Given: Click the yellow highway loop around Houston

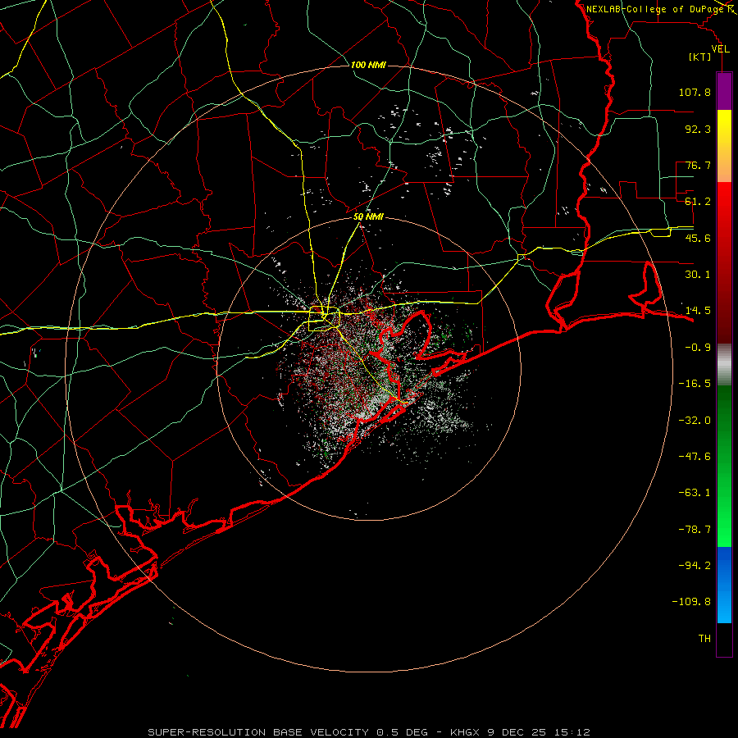Looking at the screenshot, I should click(x=324, y=319).
